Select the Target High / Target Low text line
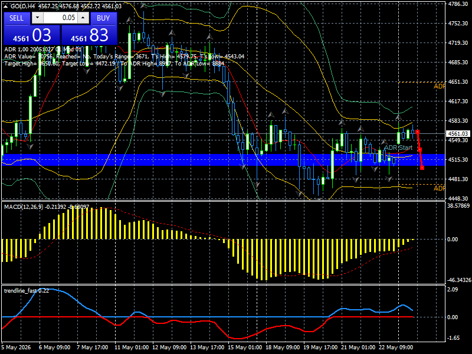The height and width of the screenshot is (354, 472). coord(114,64)
